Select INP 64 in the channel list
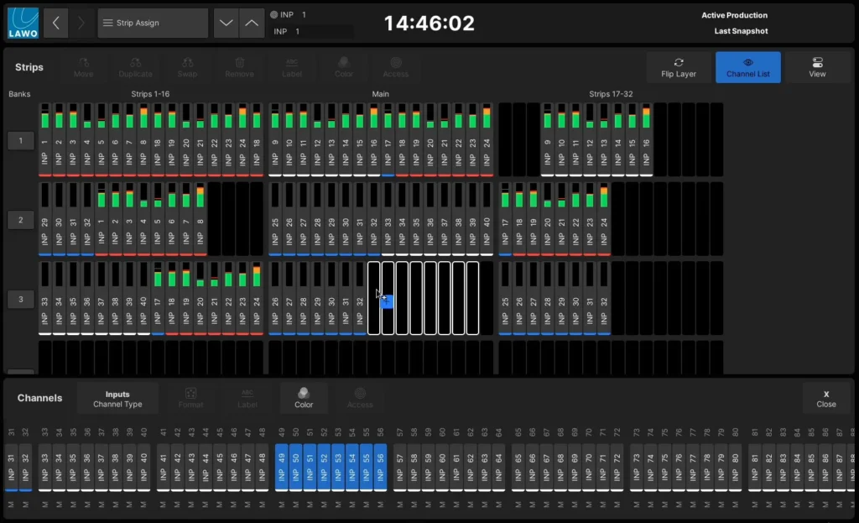The image size is (859, 523). tap(499, 467)
